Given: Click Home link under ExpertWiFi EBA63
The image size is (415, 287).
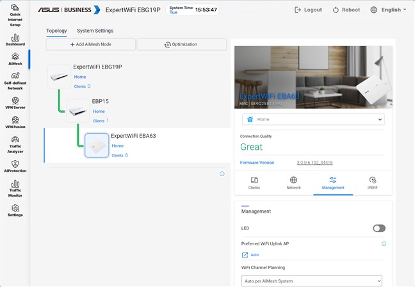Looking at the screenshot, I should [x=117, y=146].
